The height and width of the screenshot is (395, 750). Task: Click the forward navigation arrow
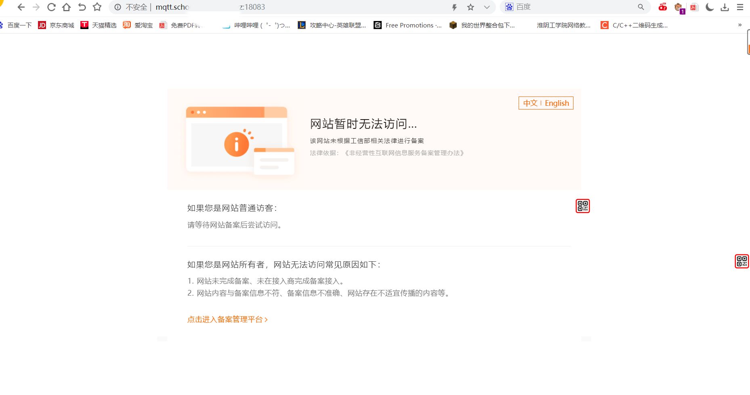pyautogui.click(x=36, y=7)
